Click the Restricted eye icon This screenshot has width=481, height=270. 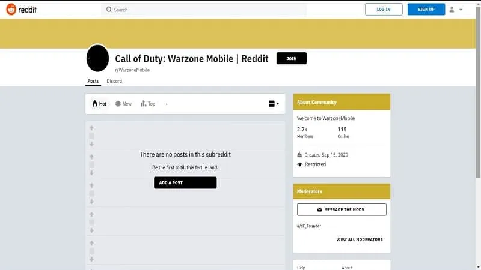[299, 164]
